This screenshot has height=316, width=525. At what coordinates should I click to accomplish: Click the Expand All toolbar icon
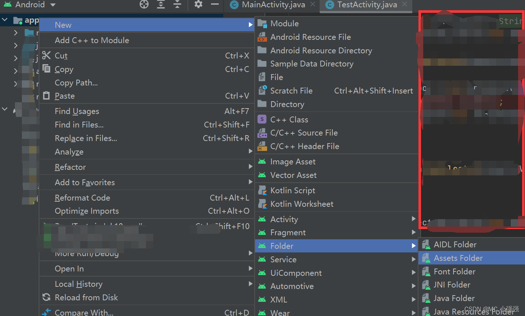(x=161, y=4)
